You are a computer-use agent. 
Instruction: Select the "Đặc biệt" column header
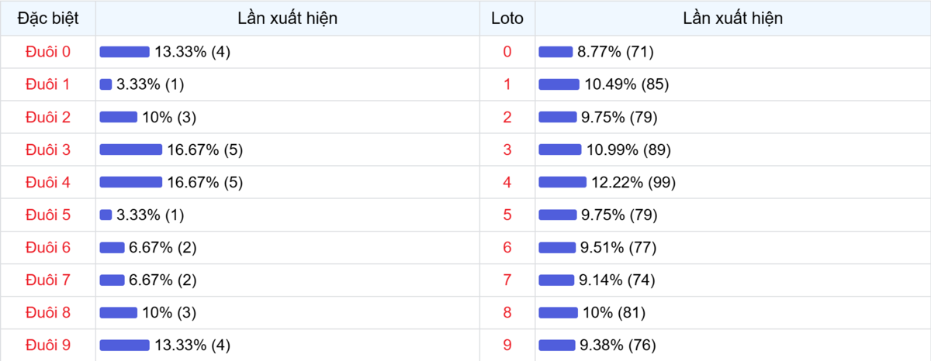[x=48, y=19]
